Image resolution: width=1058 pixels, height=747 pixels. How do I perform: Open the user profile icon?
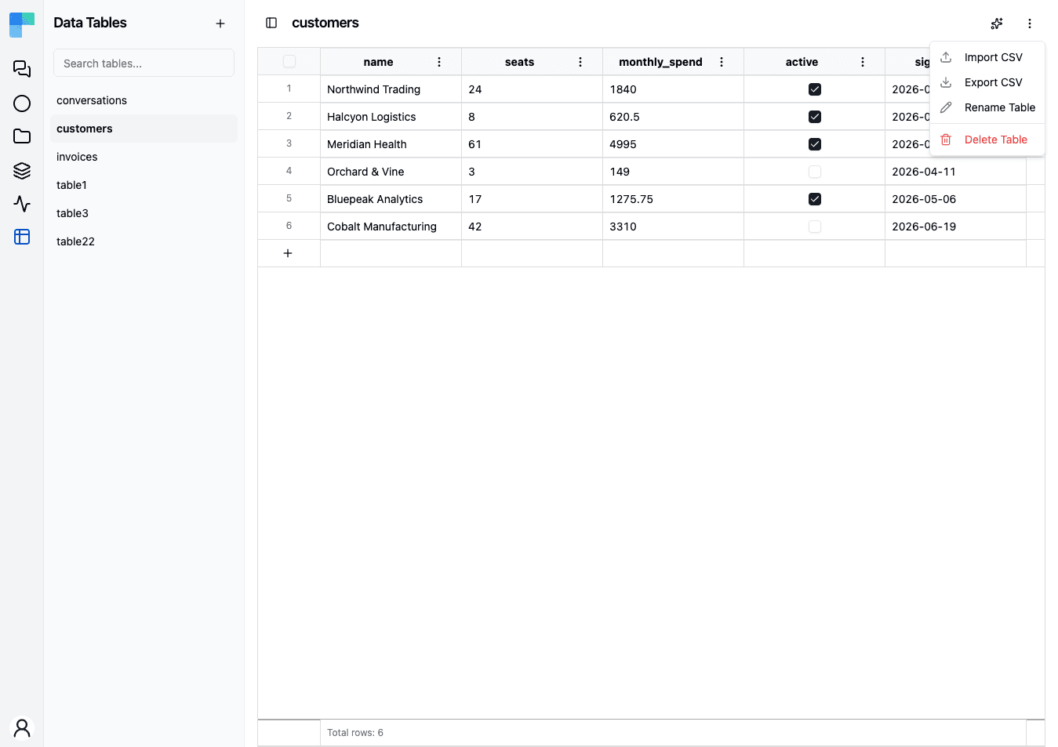pyautogui.click(x=22, y=728)
